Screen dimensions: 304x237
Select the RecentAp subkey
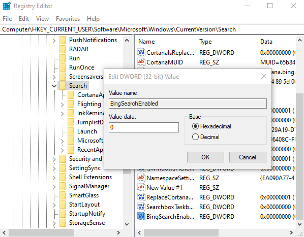pyautogui.click(x=90, y=150)
